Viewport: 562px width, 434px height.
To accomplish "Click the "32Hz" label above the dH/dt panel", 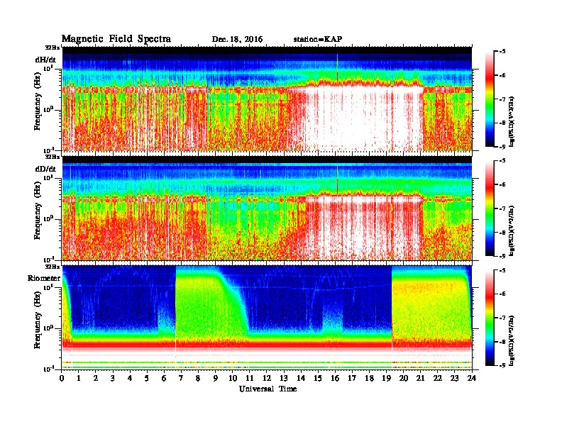I will click(x=53, y=48).
